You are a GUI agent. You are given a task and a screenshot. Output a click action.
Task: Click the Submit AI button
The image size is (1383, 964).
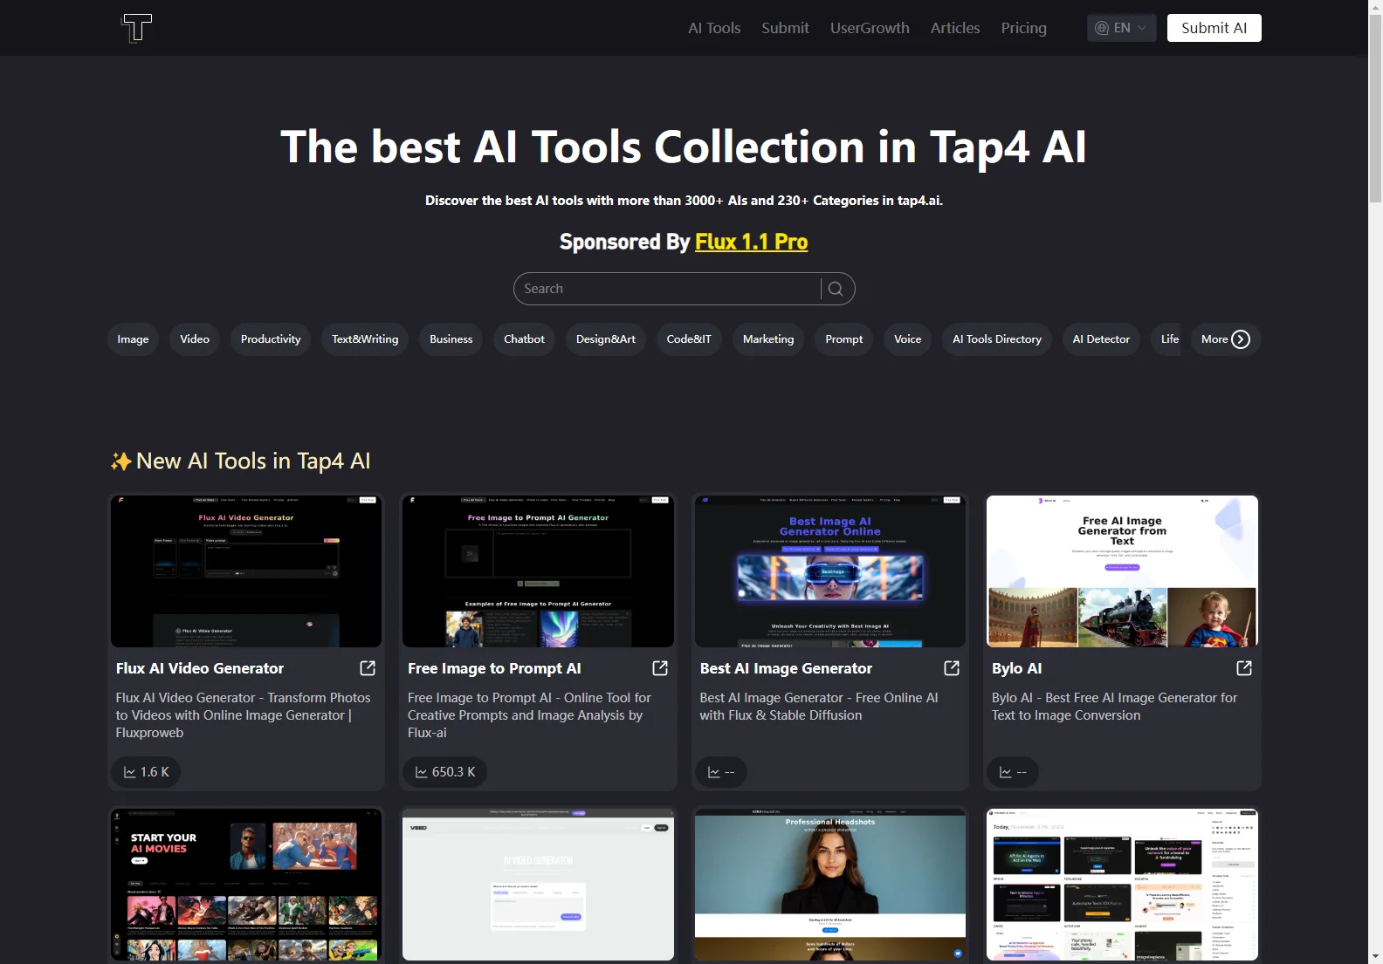tap(1214, 28)
